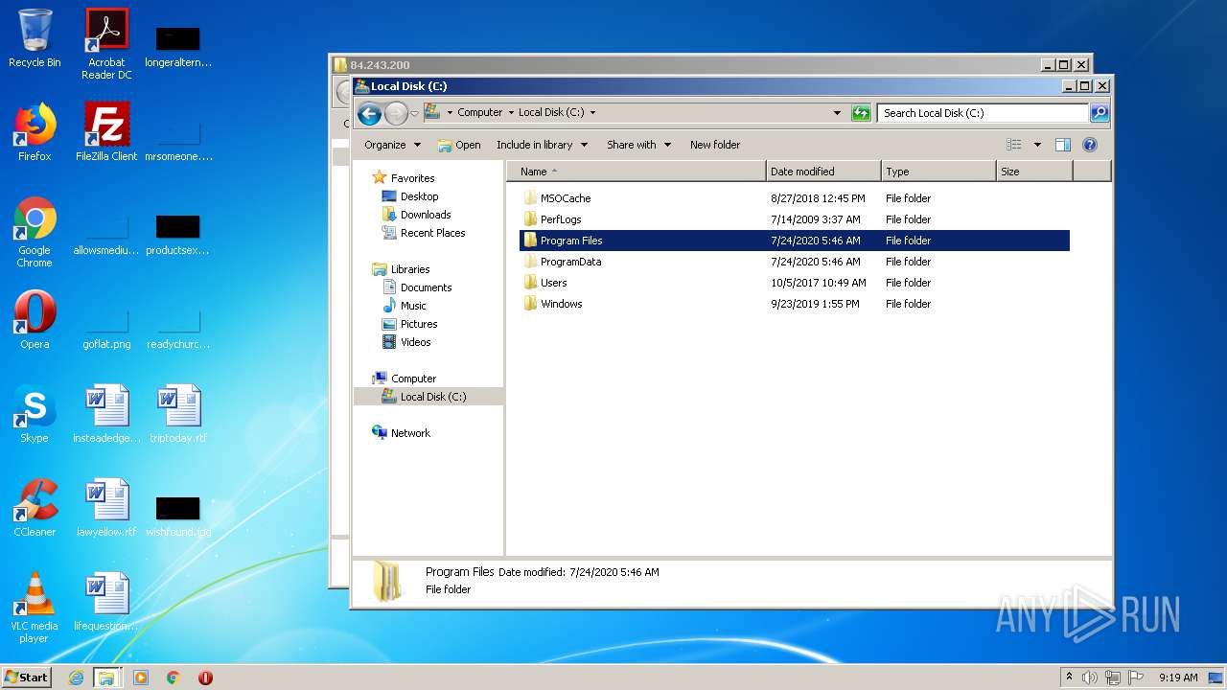Create a New folder from toolbar
Screen dimensions: 1227x690
coord(715,145)
